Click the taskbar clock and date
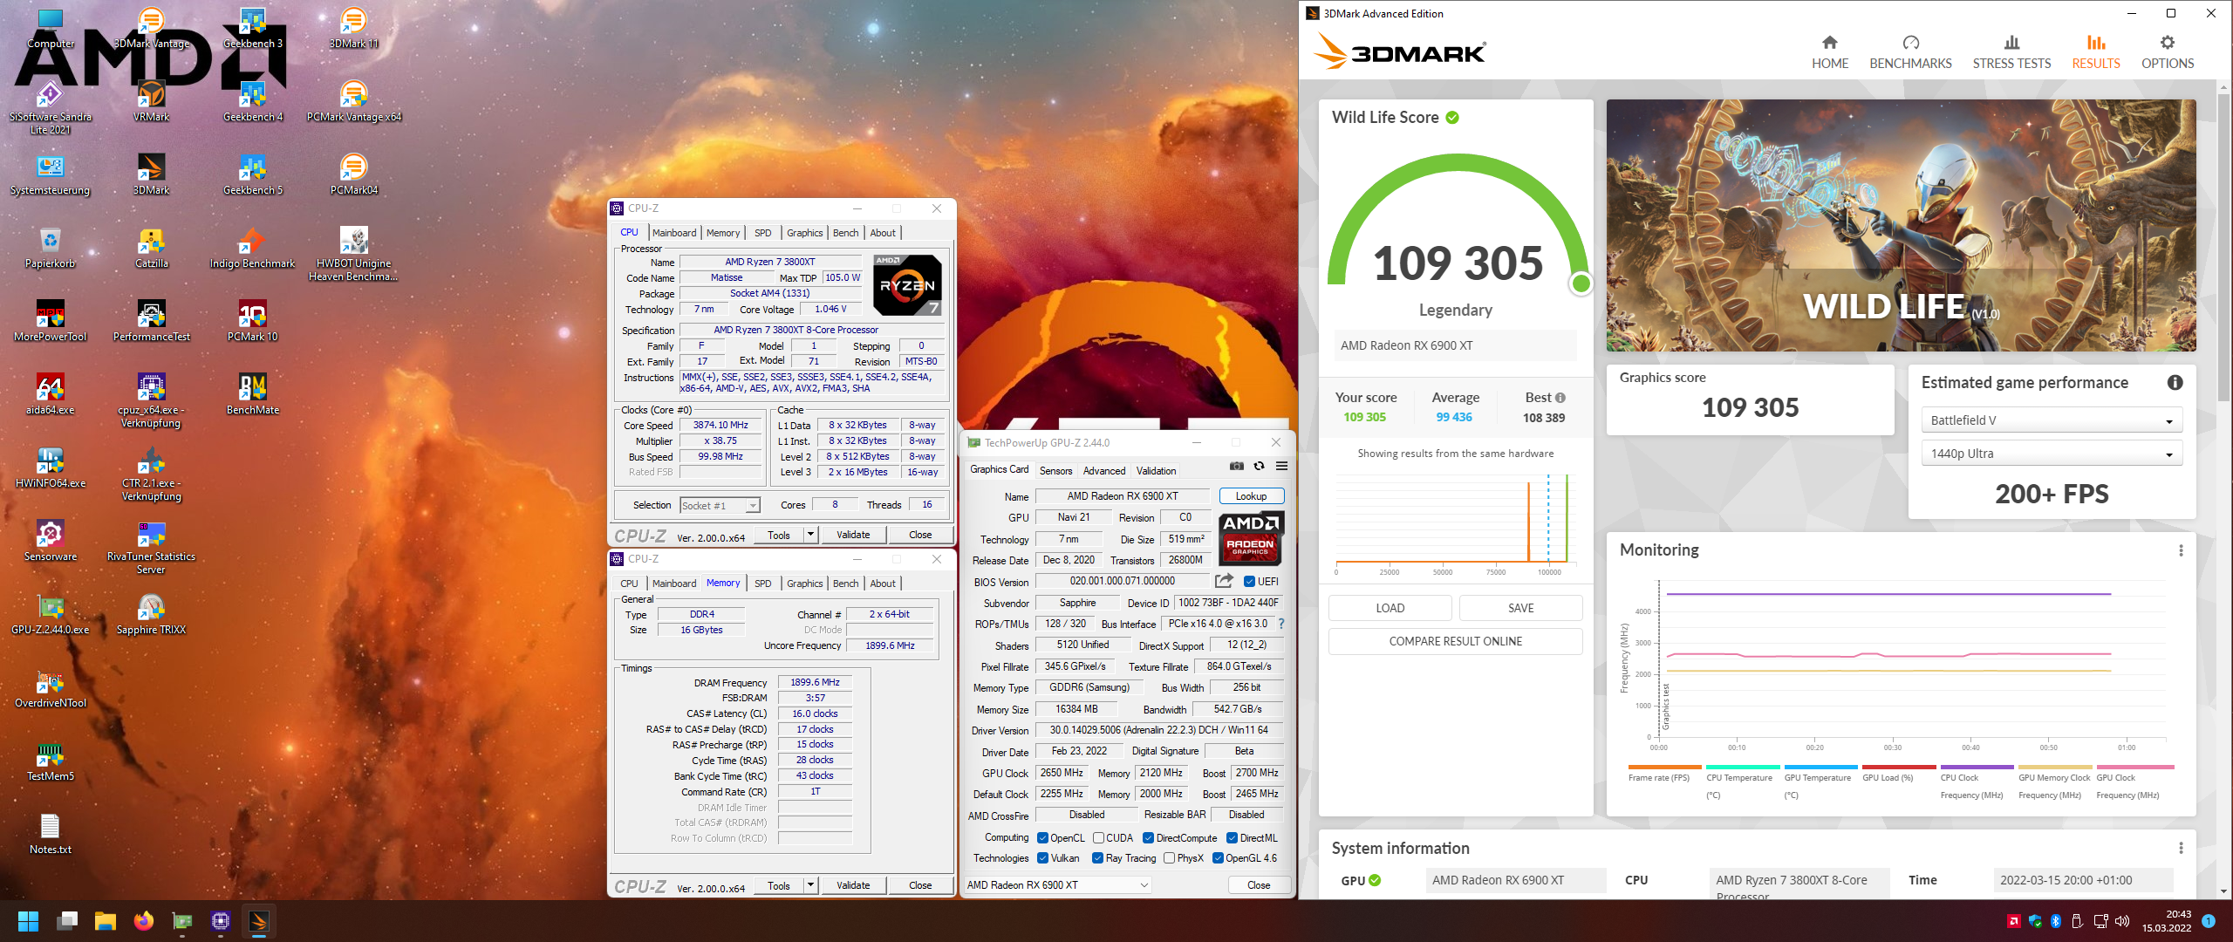Viewport: 2233px width, 942px height. [x=2166, y=921]
